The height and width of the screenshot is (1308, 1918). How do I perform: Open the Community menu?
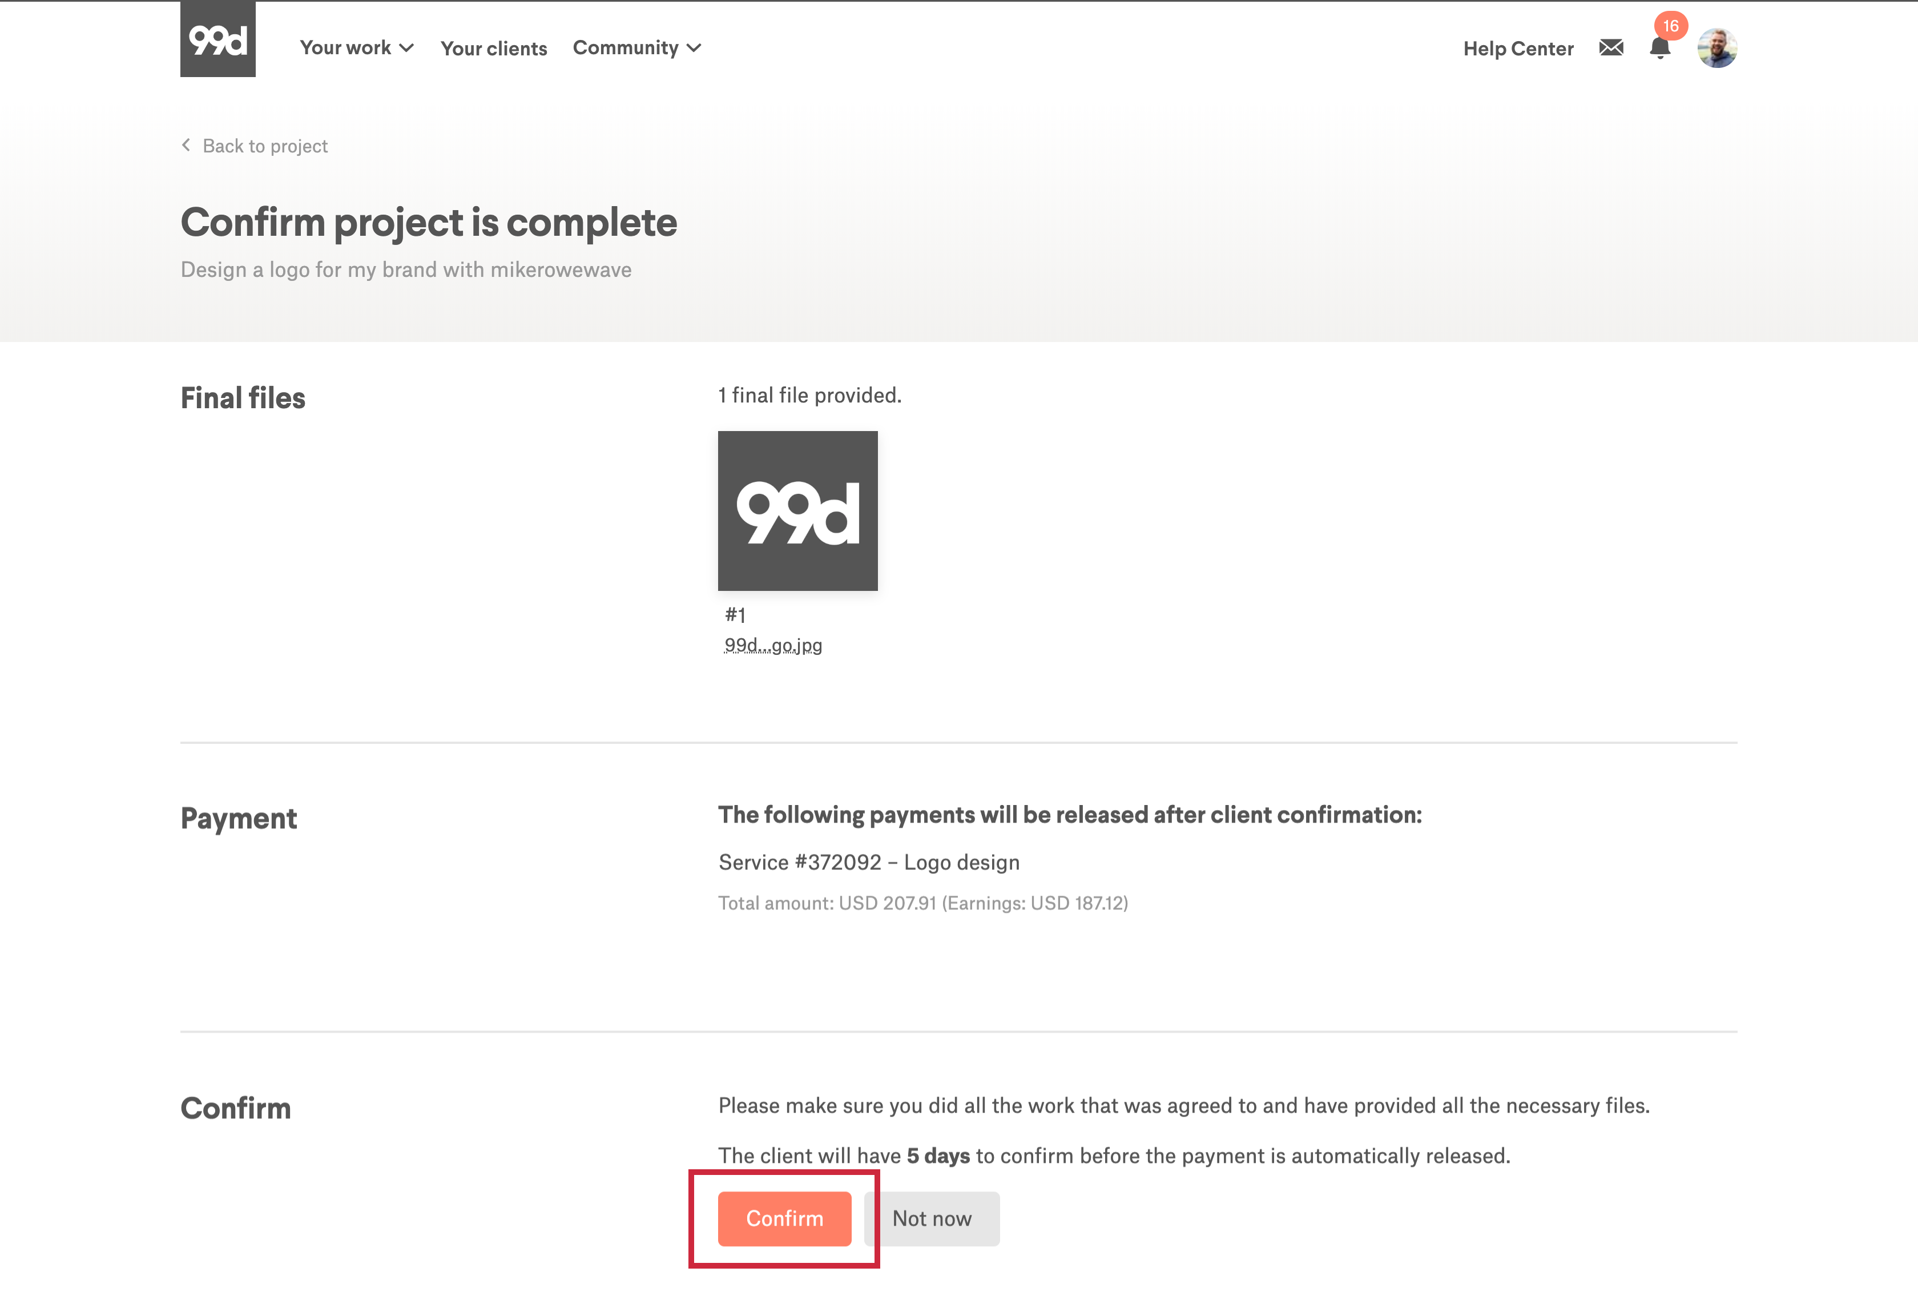click(x=626, y=48)
